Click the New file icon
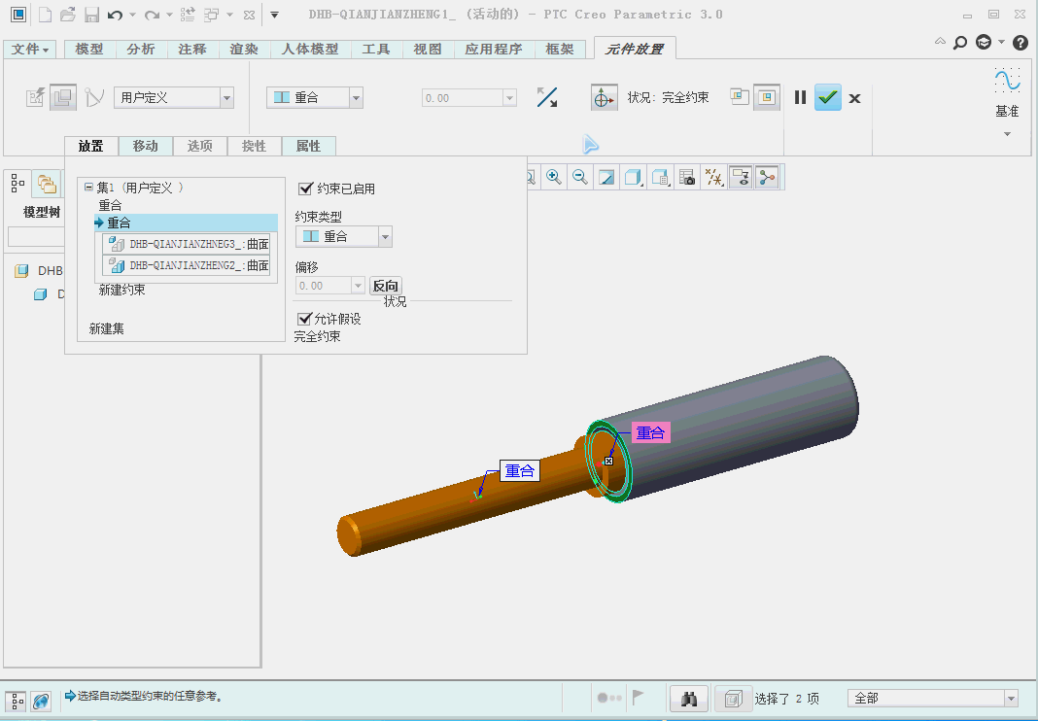This screenshot has width=1038, height=721. [45, 15]
